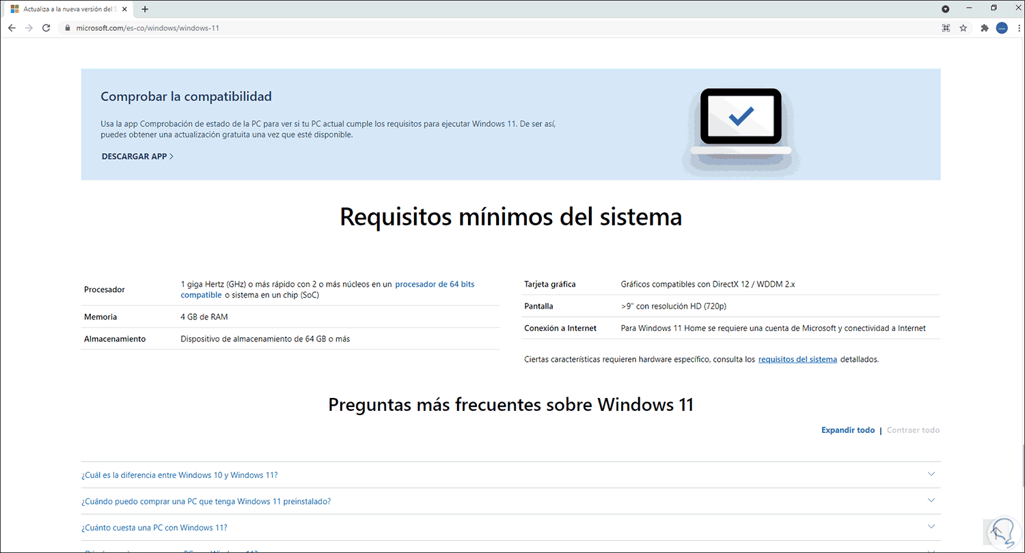Expand the Windows 10 vs Windows 11 difference question
The width and height of the screenshot is (1025, 553).
510,474
